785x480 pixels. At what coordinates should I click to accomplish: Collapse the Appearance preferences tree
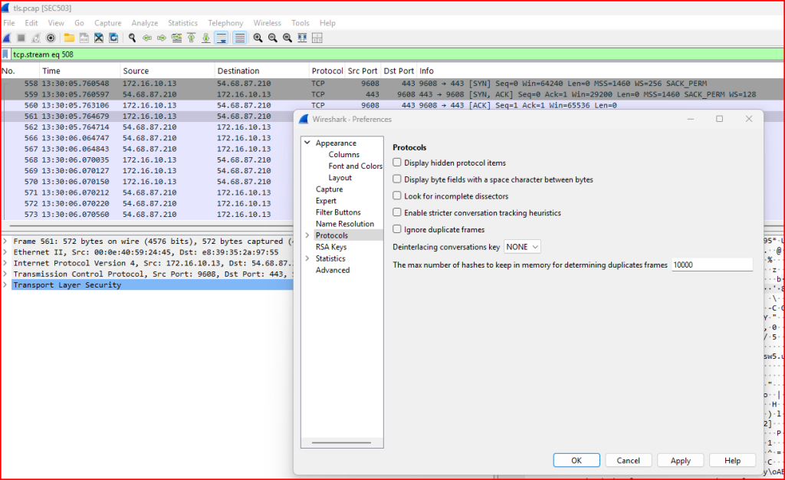tap(307, 143)
